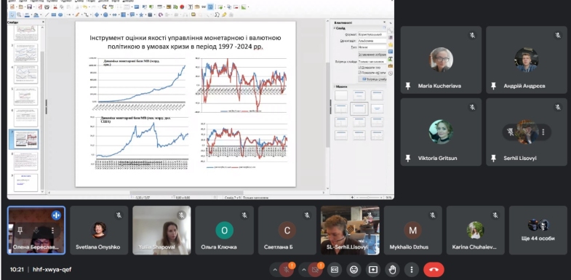Expand video settings arrow beside camera
This screenshot has width=571, height=280.
point(303,270)
